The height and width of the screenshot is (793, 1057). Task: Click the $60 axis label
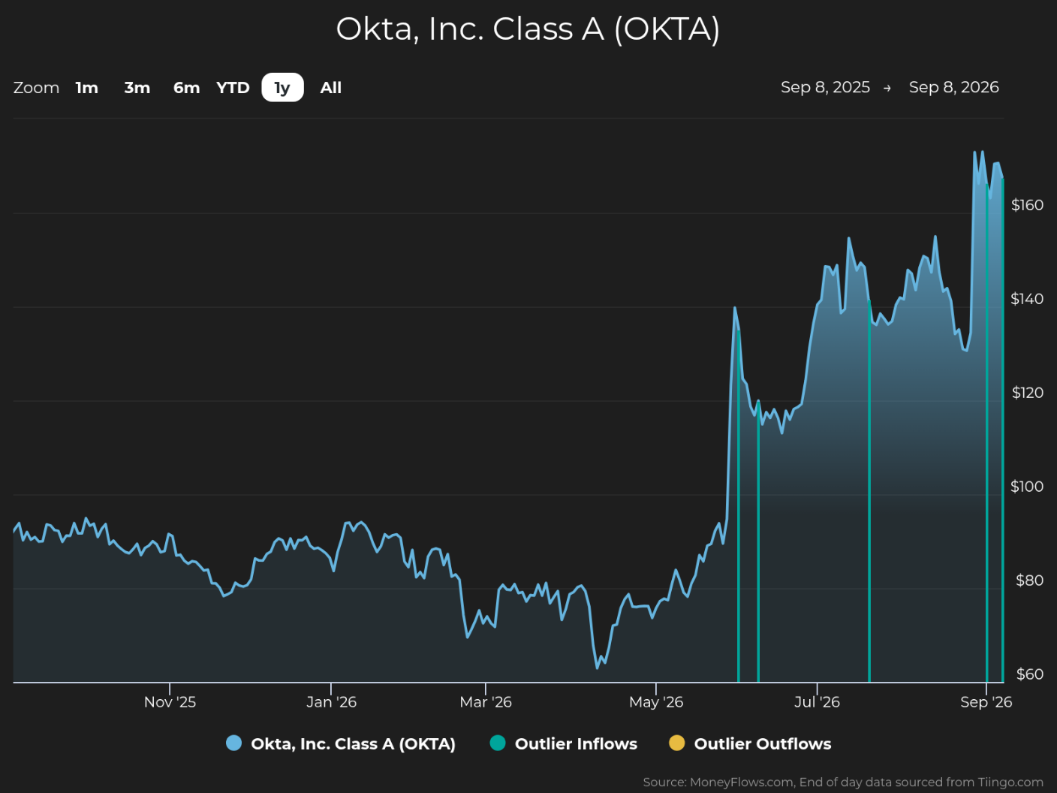click(1029, 674)
